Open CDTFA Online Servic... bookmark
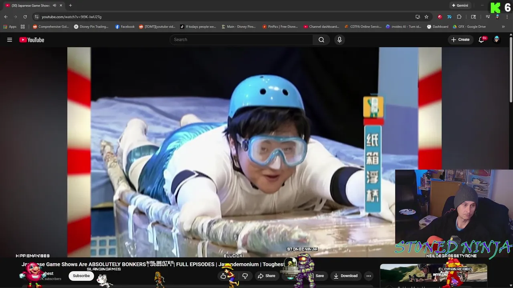 coord(363,27)
